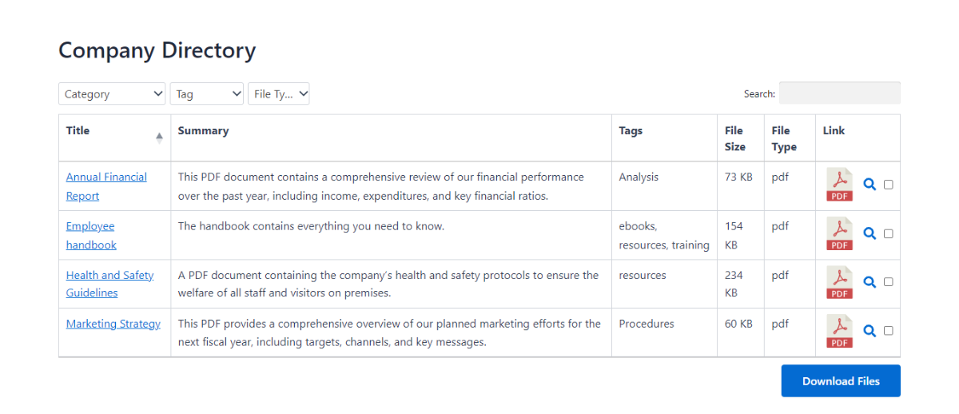Check the Marketing Strategy row checkbox
959x414 pixels.
tap(889, 331)
